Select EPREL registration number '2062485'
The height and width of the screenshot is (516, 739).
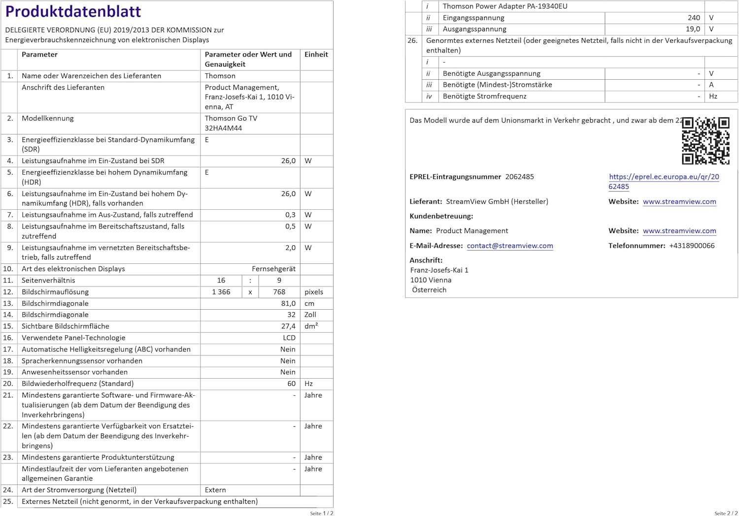point(520,177)
